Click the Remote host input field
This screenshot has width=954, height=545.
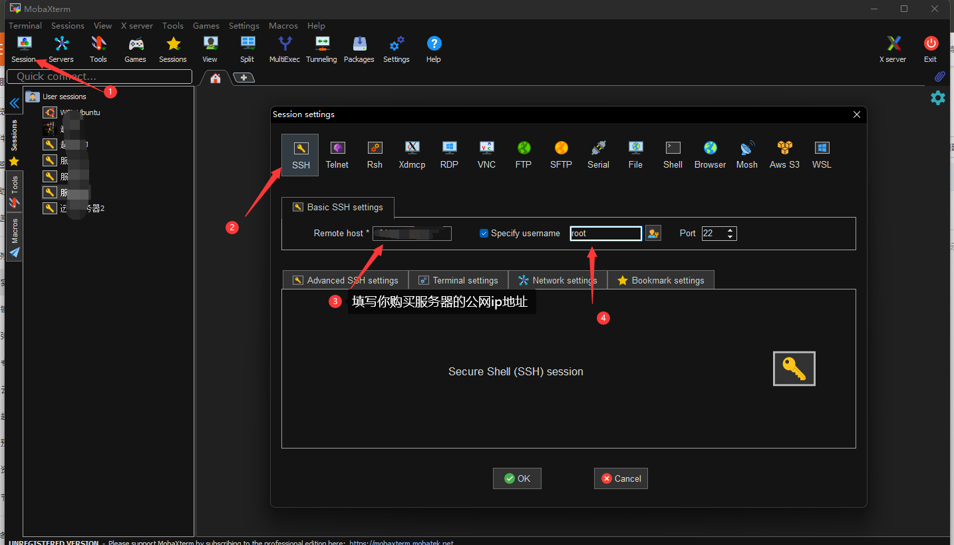tap(412, 234)
